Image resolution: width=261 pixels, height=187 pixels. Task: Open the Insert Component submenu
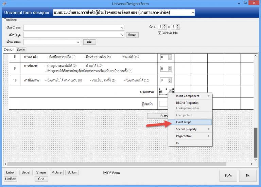coord(190,96)
